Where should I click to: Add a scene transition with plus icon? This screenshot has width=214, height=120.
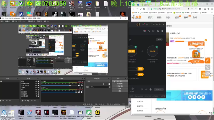pyautogui.click(x=103, y=84)
